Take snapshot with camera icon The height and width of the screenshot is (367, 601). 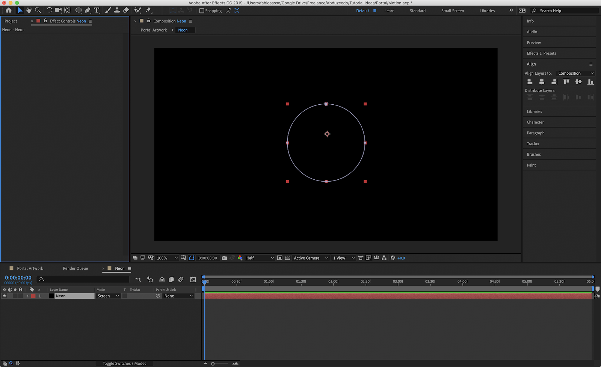click(x=224, y=258)
